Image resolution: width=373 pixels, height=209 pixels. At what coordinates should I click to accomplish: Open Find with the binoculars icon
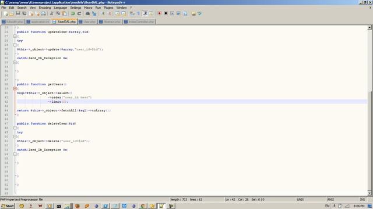click(x=87, y=13)
